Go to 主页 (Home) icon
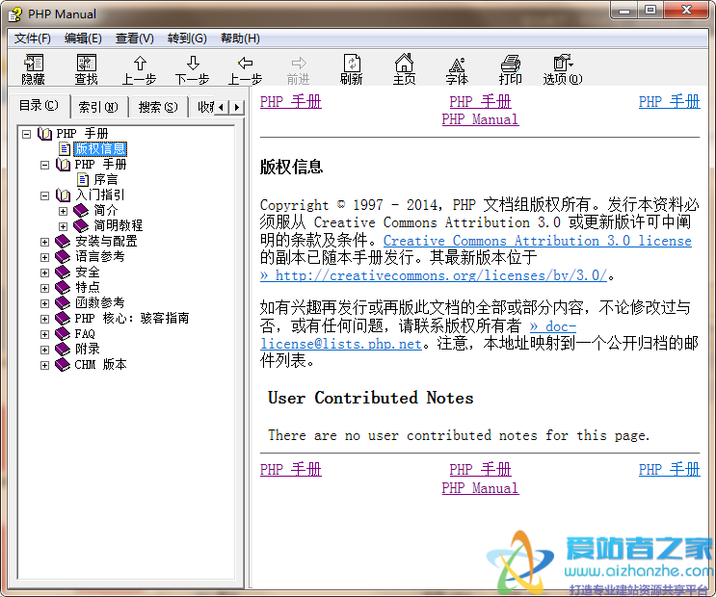The image size is (716, 597). [x=404, y=69]
